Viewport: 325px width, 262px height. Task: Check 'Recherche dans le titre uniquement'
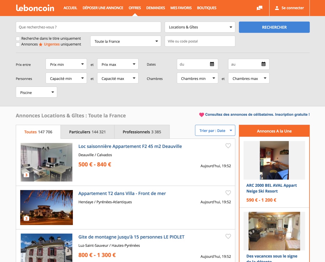(18, 39)
